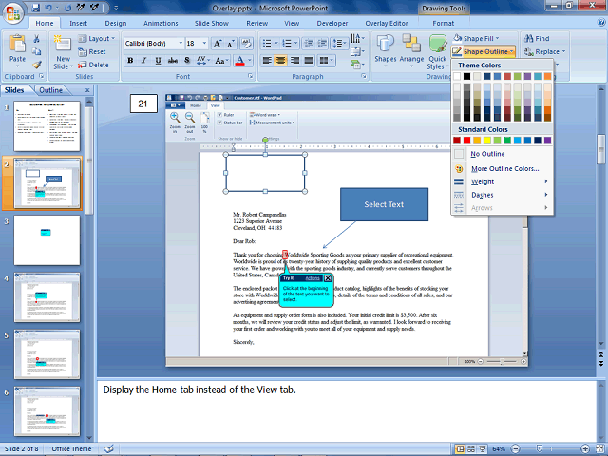Image resolution: width=608 pixels, height=456 pixels.
Task: Toggle text Shadow formatting
Action: [187, 60]
